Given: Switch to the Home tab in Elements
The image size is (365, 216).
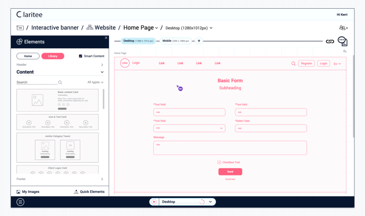Looking at the screenshot, I should click(28, 56).
